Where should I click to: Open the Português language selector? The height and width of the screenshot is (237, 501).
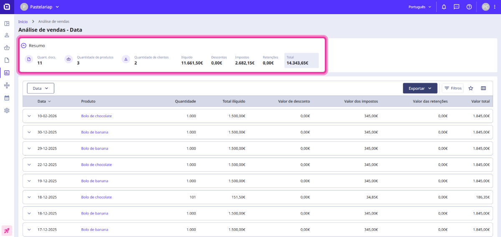click(420, 7)
